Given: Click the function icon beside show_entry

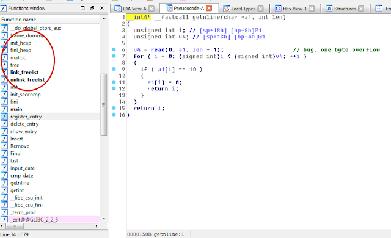Looking at the screenshot, I should [4, 131].
